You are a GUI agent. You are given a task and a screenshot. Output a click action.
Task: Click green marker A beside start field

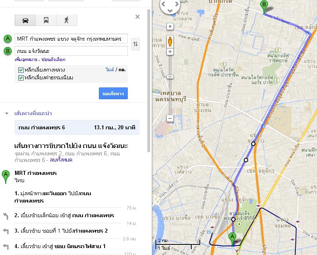[8, 38]
